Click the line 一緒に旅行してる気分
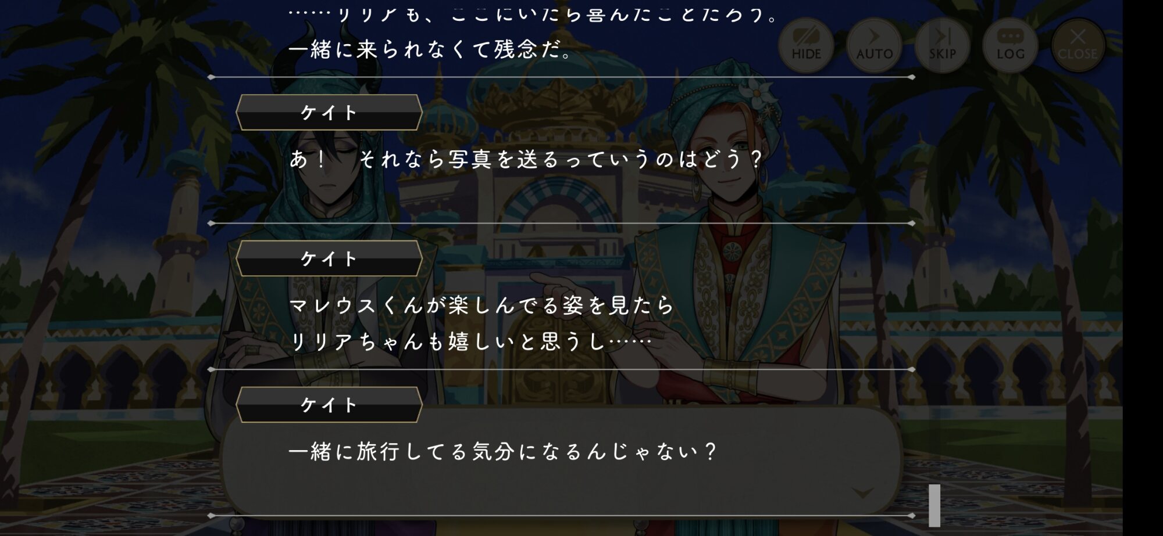 pyautogui.click(x=503, y=451)
